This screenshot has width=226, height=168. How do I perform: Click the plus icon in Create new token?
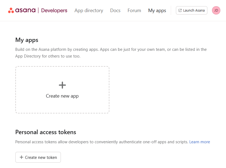tap(22, 157)
